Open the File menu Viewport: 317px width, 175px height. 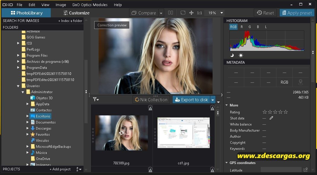[19, 5]
